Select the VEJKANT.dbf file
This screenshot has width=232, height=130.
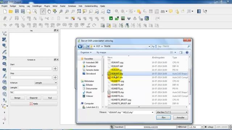point(117,66)
